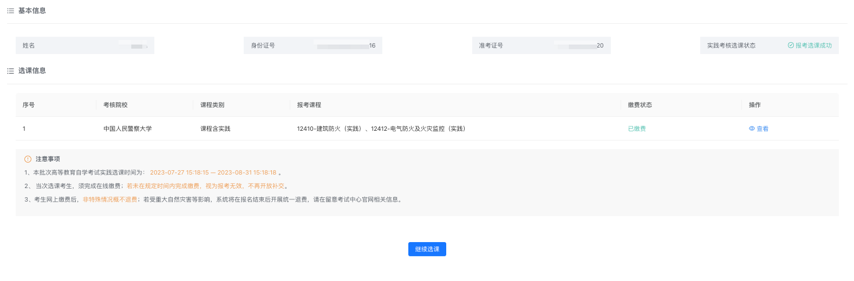Viewport: 854px width, 281px height.
Task: Click the list icon beside 基本信息
Action: coord(10,11)
